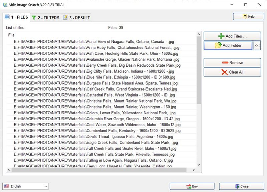267x192 pixels.
Task: Click the red X Clear All icon
Action: click(225, 72)
